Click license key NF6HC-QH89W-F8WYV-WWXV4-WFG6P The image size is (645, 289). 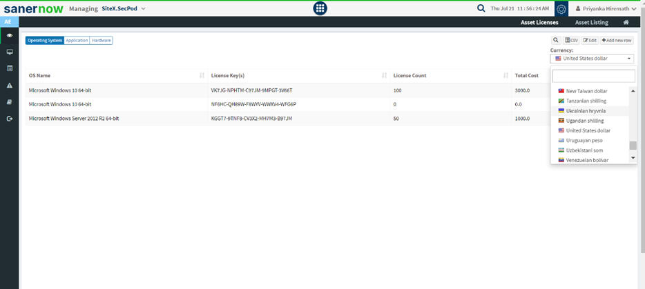pos(254,104)
